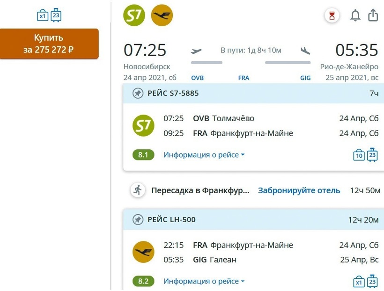Click the x1 carry-on icon in LH-500 segment
The image size is (384, 291).
359,282
